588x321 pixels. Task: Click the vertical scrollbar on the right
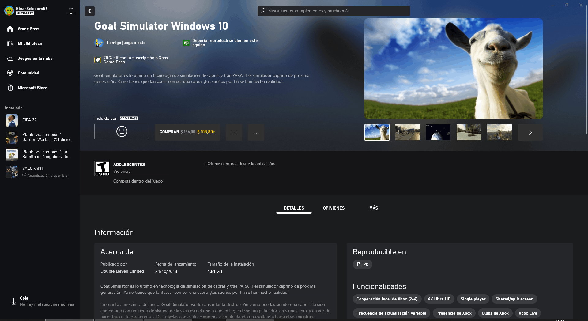point(586,70)
